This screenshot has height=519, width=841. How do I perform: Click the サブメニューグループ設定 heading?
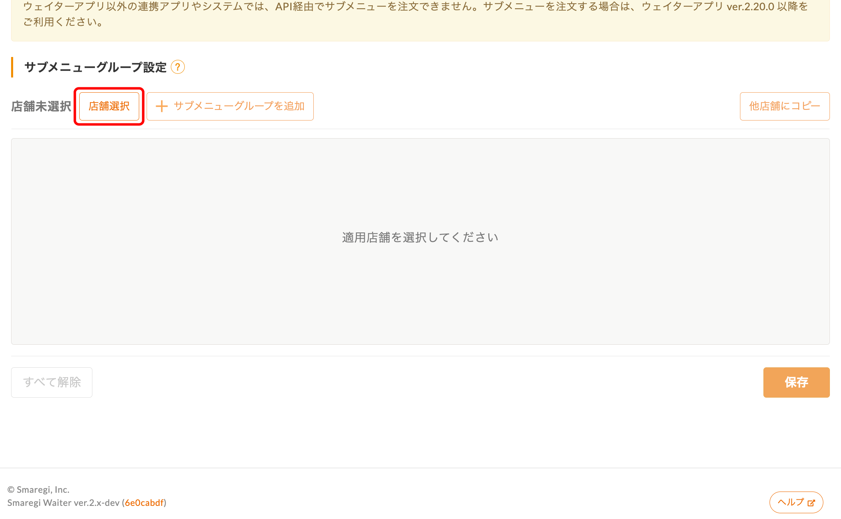pos(95,67)
